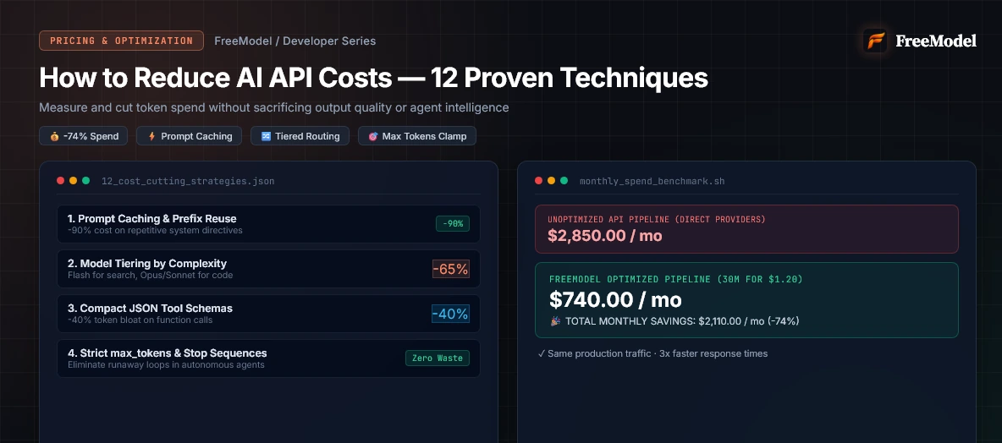The width and height of the screenshot is (1002, 443).
Task: Select row 1. Prompt Caching & Prefix Reuse
Action: point(268,224)
